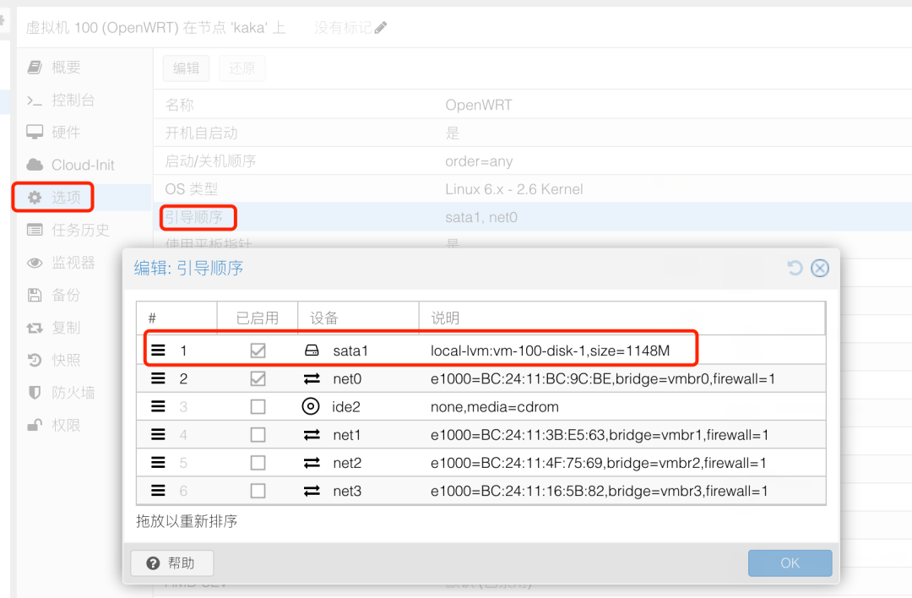Click the network arrows icon beside net2
The height and width of the screenshot is (598, 912).
point(312,463)
